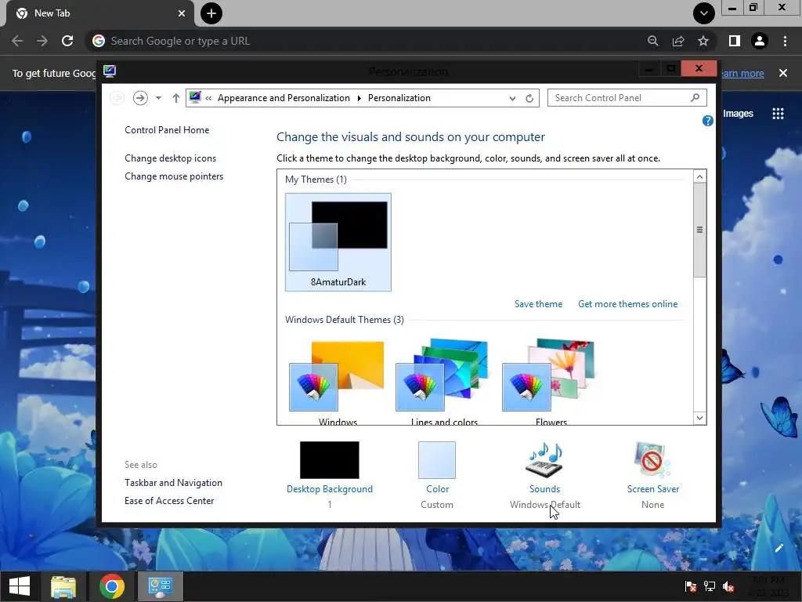Click the Control Panel taskbar button
This screenshot has width=802, height=602.
click(160, 586)
